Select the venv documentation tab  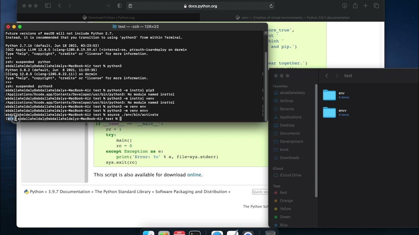point(292,18)
